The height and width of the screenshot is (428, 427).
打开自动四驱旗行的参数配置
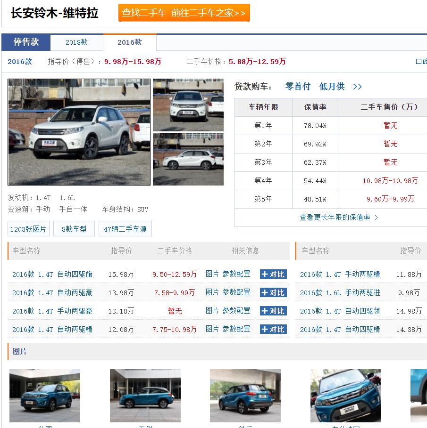point(236,274)
